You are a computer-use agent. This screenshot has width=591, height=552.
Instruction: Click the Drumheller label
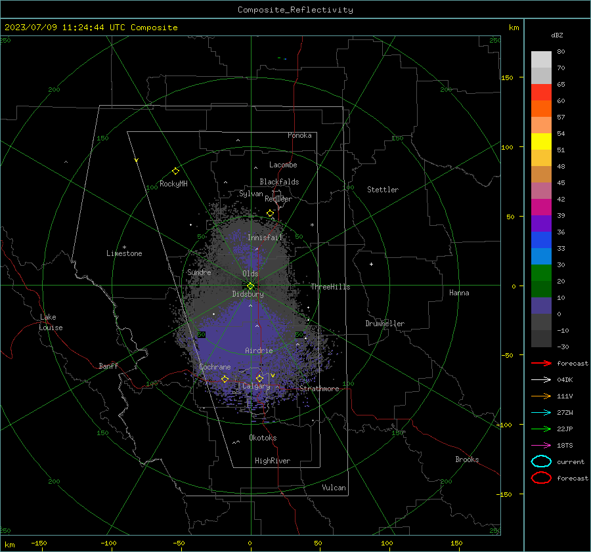click(x=385, y=324)
